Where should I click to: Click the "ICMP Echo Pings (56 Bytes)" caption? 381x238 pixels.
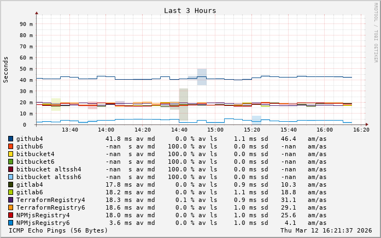(58, 230)
